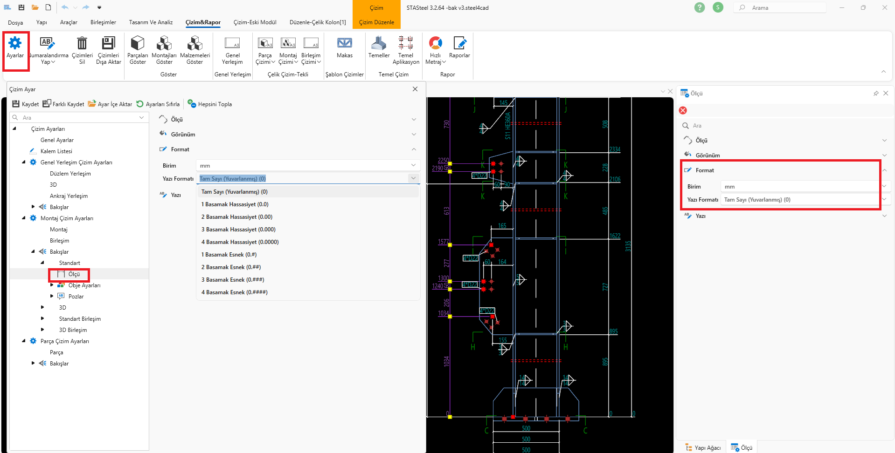This screenshot has height=453, width=895.
Task: Open the Makas template drawing icon
Action: tap(345, 43)
